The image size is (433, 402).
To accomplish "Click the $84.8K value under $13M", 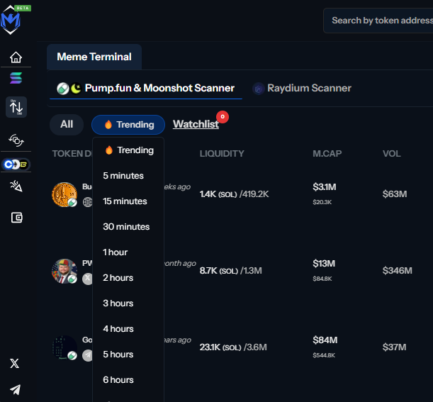I will [x=322, y=279].
